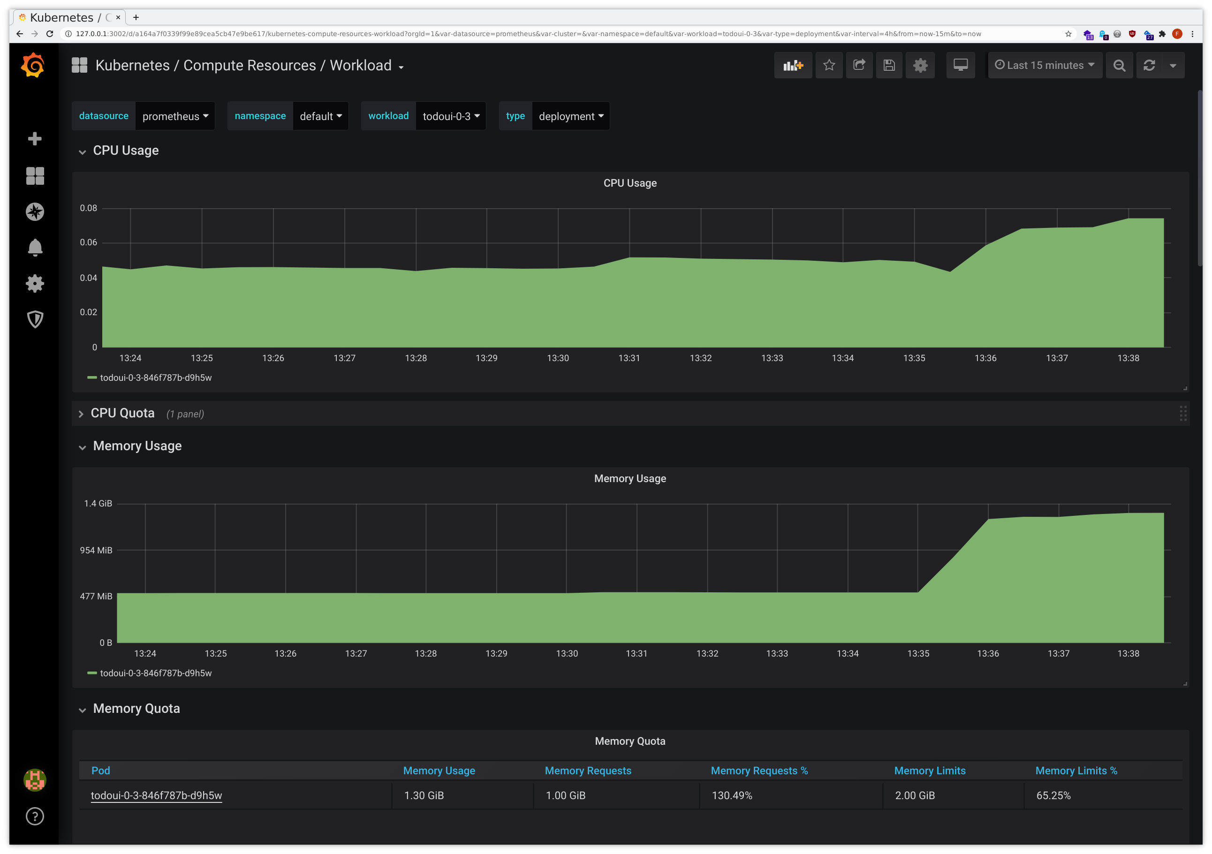Expand the CPU Quota row
The image size is (1212, 854).
pyautogui.click(x=122, y=413)
